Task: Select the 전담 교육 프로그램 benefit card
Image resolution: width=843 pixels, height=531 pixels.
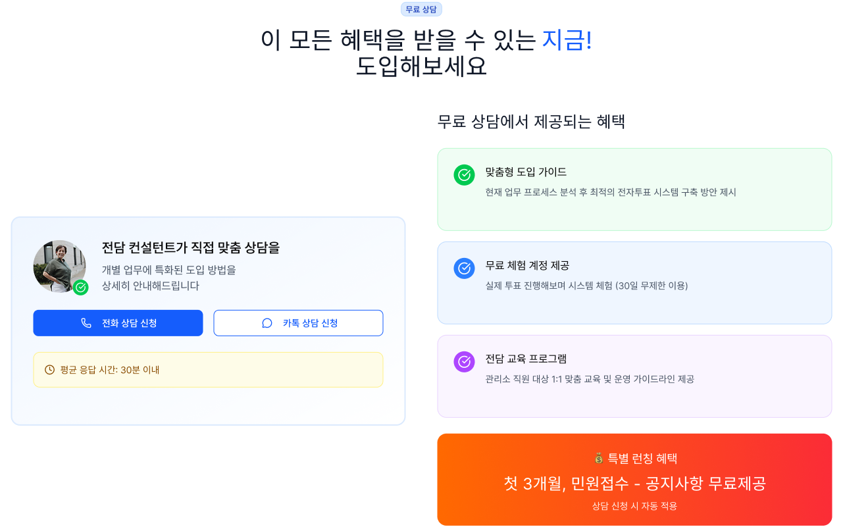Action: (x=634, y=376)
